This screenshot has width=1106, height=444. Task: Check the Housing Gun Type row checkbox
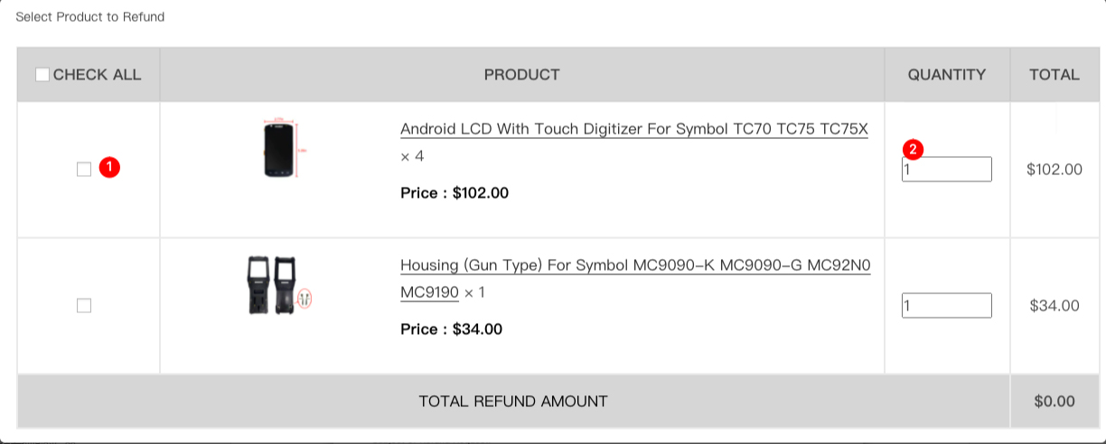click(84, 306)
